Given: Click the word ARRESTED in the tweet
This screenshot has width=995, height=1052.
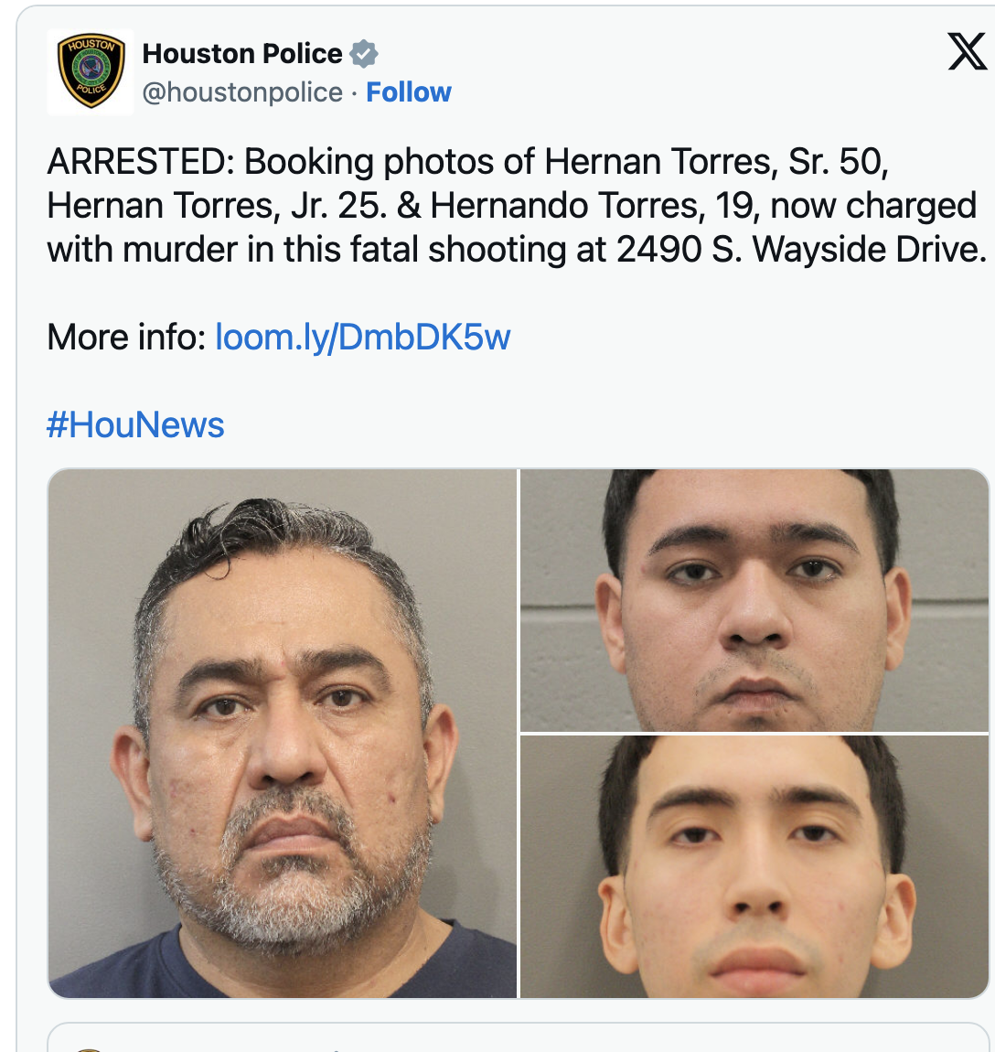Looking at the screenshot, I should tap(136, 162).
